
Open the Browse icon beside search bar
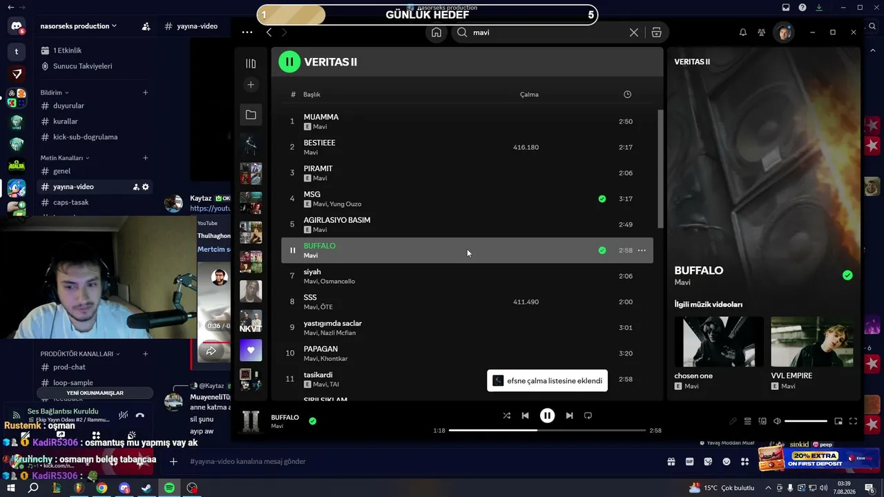[x=656, y=32]
